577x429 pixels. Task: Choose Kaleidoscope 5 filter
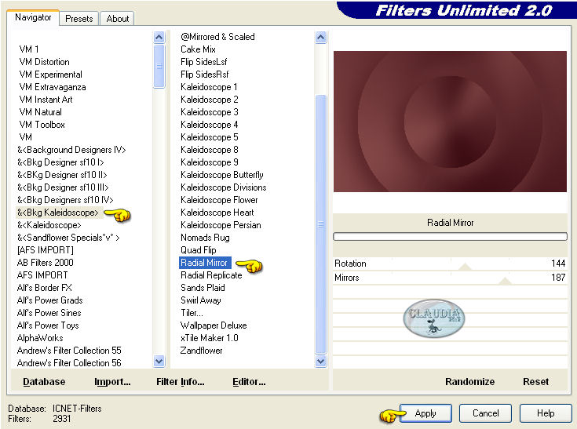(x=210, y=137)
